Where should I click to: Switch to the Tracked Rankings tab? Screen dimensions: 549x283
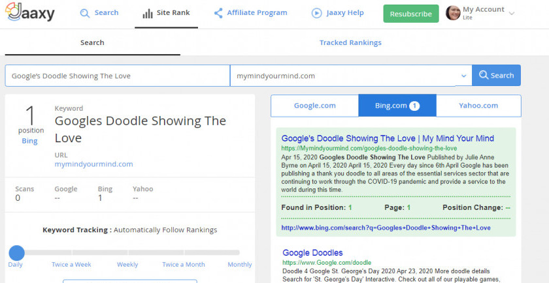click(350, 42)
